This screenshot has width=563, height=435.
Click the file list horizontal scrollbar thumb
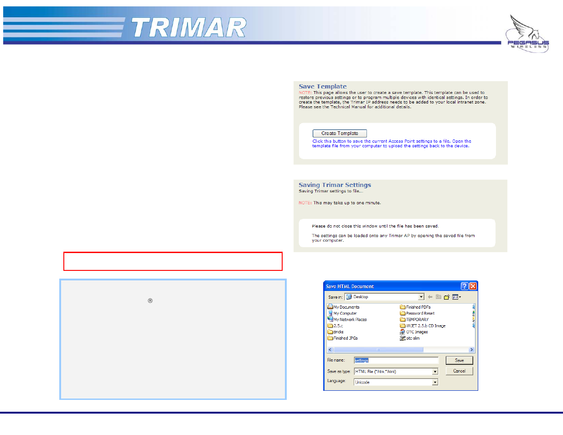(378, 350)
